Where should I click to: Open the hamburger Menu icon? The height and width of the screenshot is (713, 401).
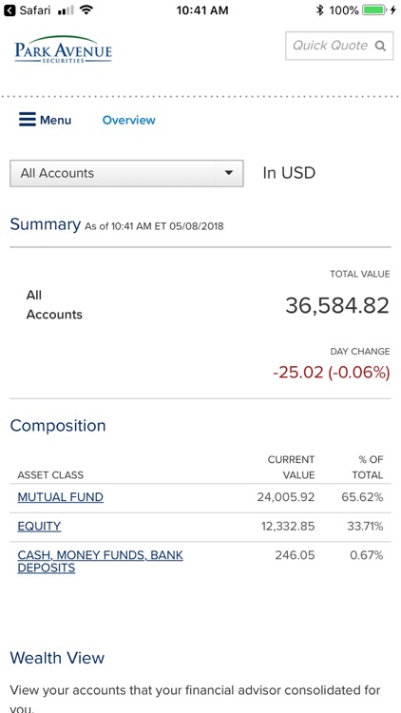point(28,120)
